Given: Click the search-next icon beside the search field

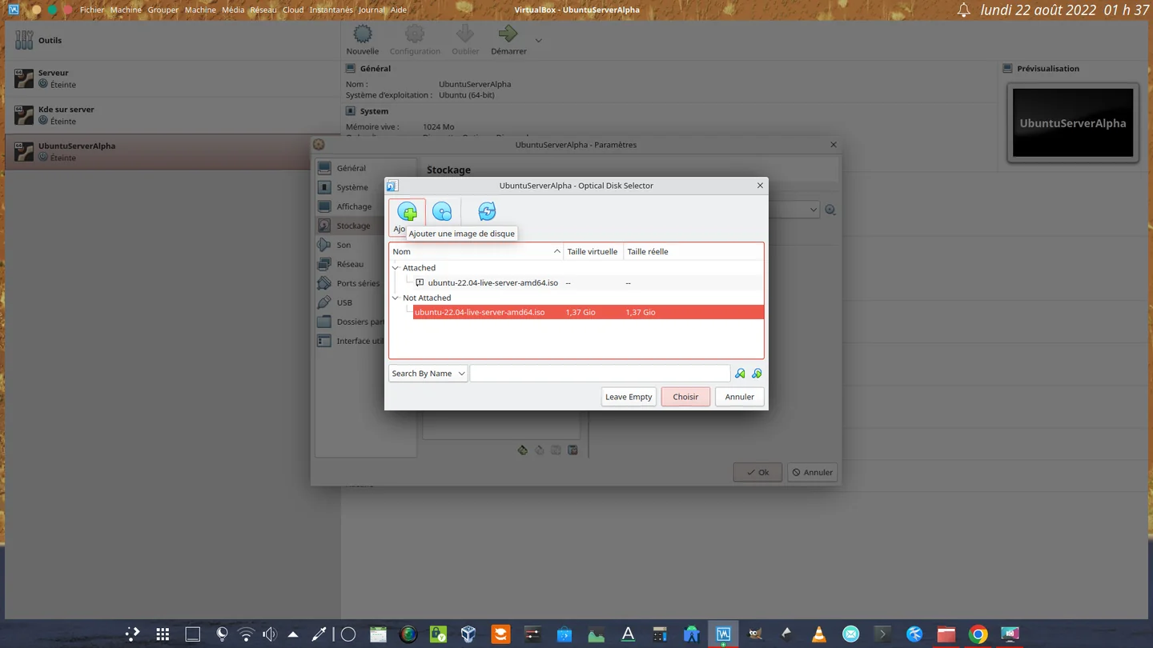Looking at the screenshot, I should pos(740,374).
